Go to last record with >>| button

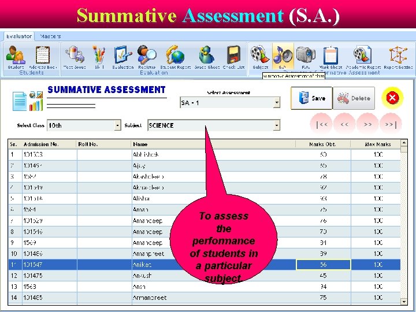(391, 124)
